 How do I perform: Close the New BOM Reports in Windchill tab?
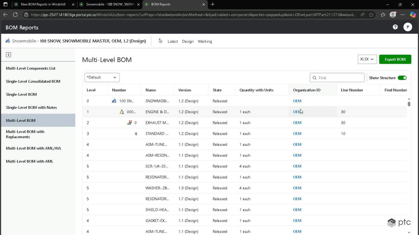(x=73, y=4)
